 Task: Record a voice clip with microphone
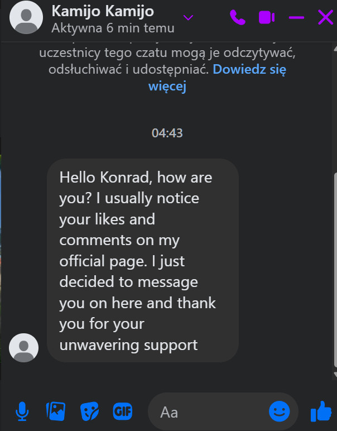(x=22, y=412)
